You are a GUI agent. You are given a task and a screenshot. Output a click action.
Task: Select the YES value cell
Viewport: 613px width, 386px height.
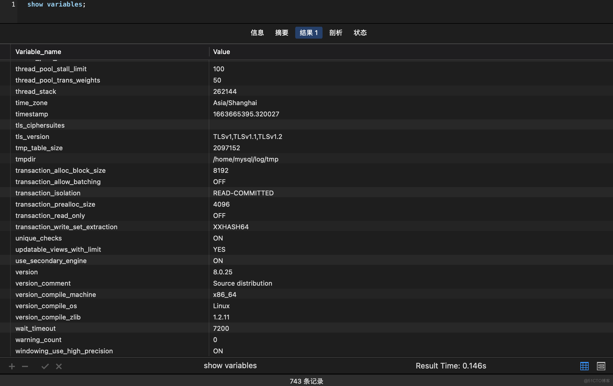(219, 249)
